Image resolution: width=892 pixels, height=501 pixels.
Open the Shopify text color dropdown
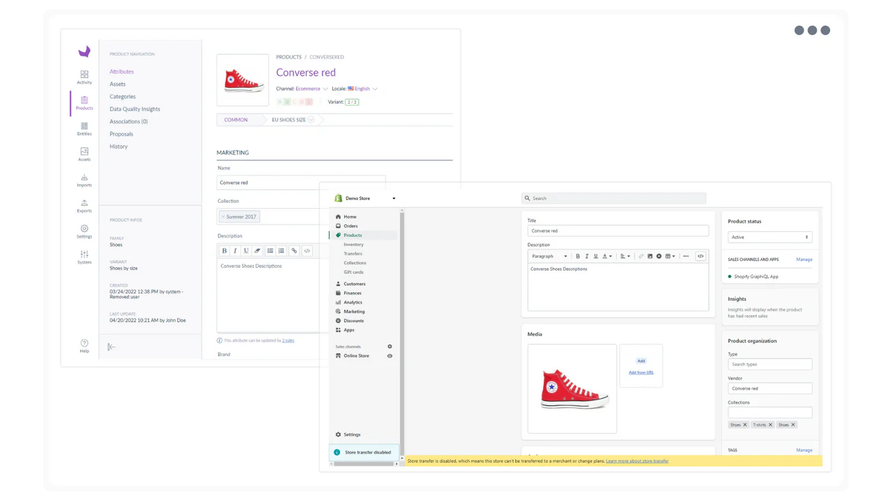click(607, 256)
